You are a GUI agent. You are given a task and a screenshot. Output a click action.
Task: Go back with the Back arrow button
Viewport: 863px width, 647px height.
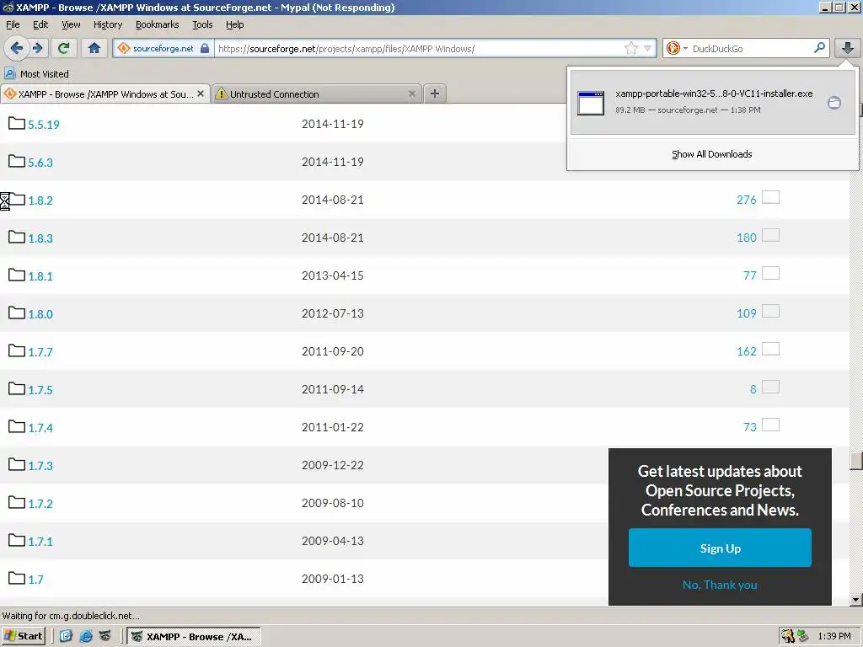coord(17,48)
